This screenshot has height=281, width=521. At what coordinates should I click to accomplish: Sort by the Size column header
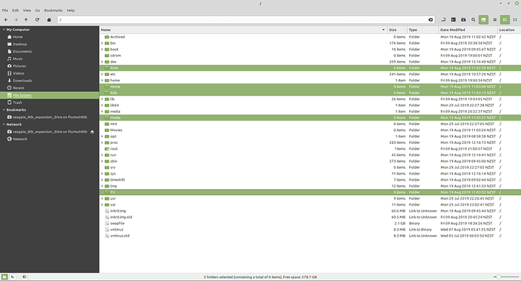[396, 30]
